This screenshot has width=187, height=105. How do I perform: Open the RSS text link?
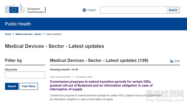[x=177, y=61]
